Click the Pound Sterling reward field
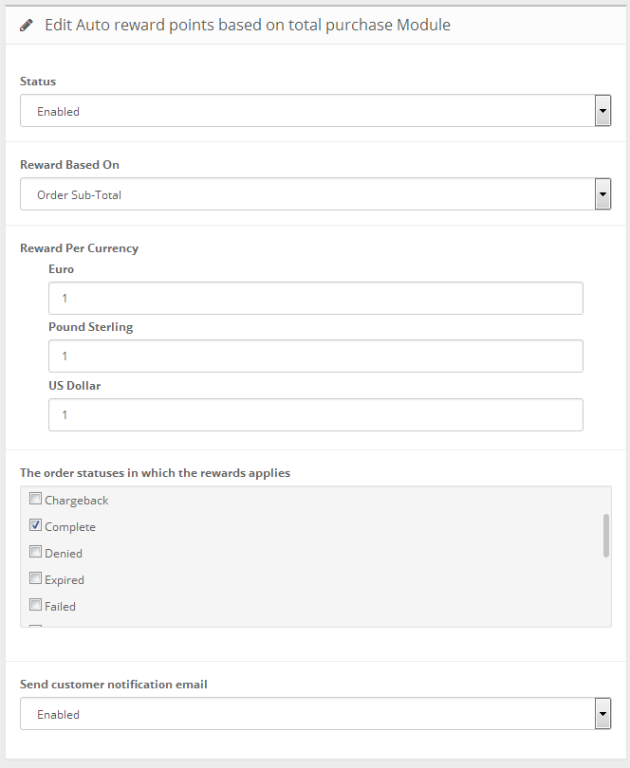The width and height of the screenshot is (630, 768). [315, 356]
